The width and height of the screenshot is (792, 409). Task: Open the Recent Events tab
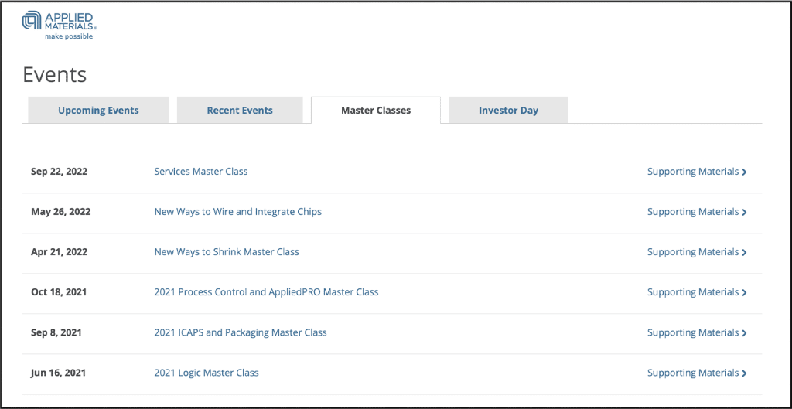pyautogui.click(x=240, y=111)
